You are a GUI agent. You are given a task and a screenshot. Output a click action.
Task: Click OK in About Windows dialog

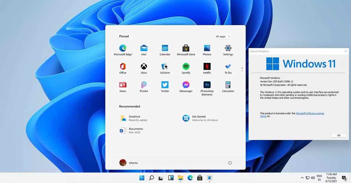pyautogui.click(x=339, y=135)
